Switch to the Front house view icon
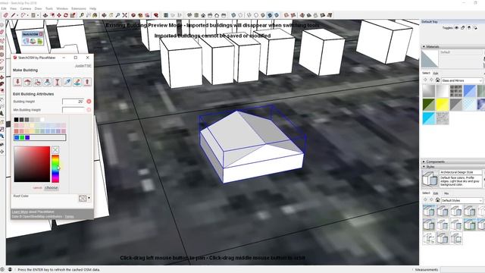The width and height of the screenshot is (485, 273). pos(203,15)
